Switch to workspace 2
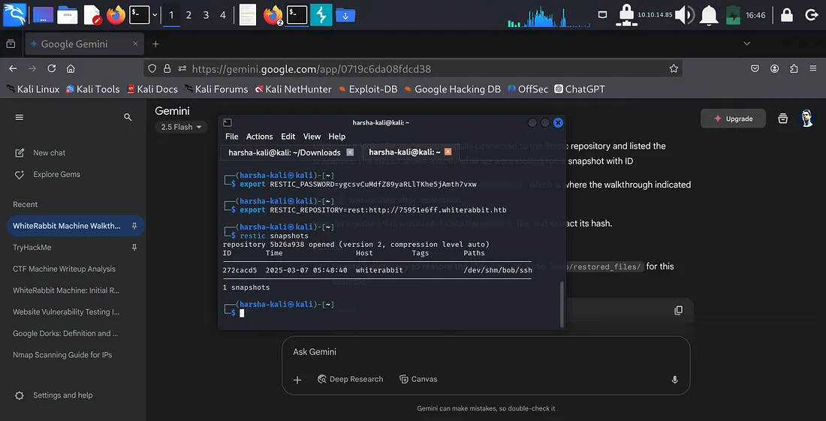This screenshot has width=826, height=421. (188, 15)
